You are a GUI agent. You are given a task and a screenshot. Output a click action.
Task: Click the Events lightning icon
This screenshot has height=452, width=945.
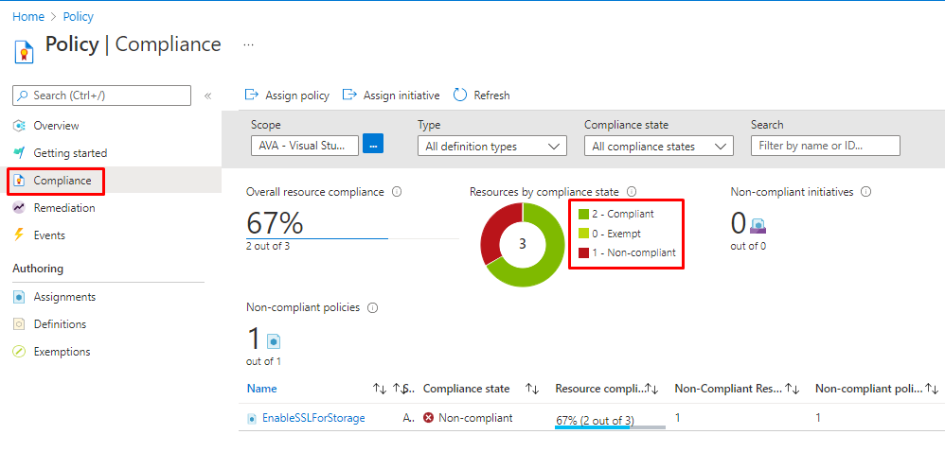(19, 235)
